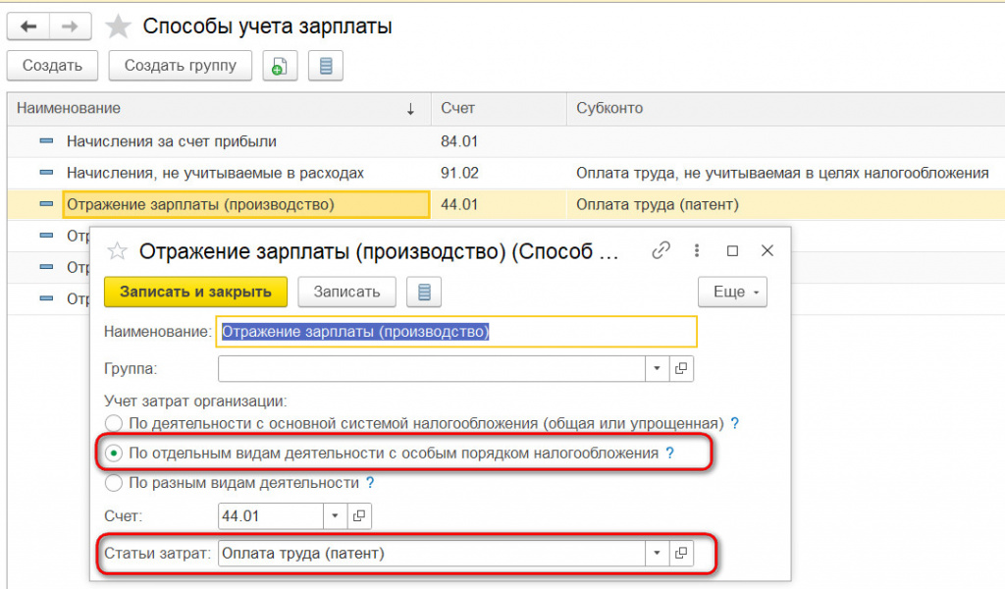Viewport: 1005px width, 589px height.
Task: Open dialog three-dots options menu
Action: 697,250
